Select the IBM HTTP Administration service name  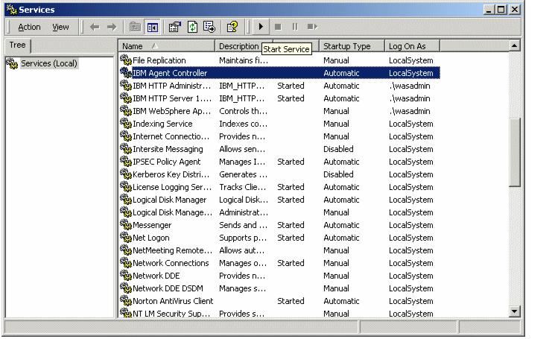(x=172, y=86)
